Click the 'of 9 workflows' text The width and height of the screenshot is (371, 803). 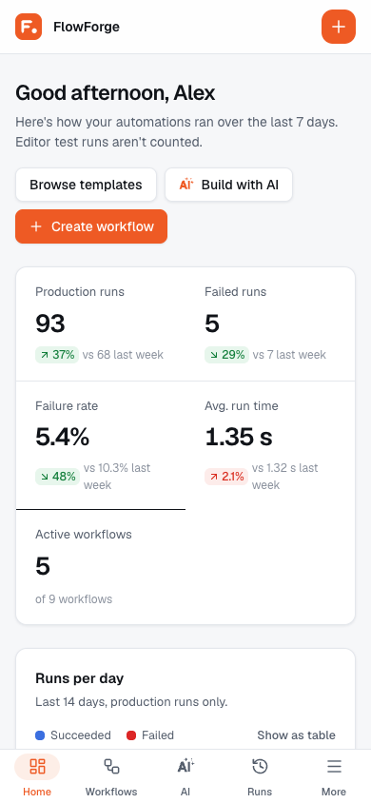(x=73, y=598)
